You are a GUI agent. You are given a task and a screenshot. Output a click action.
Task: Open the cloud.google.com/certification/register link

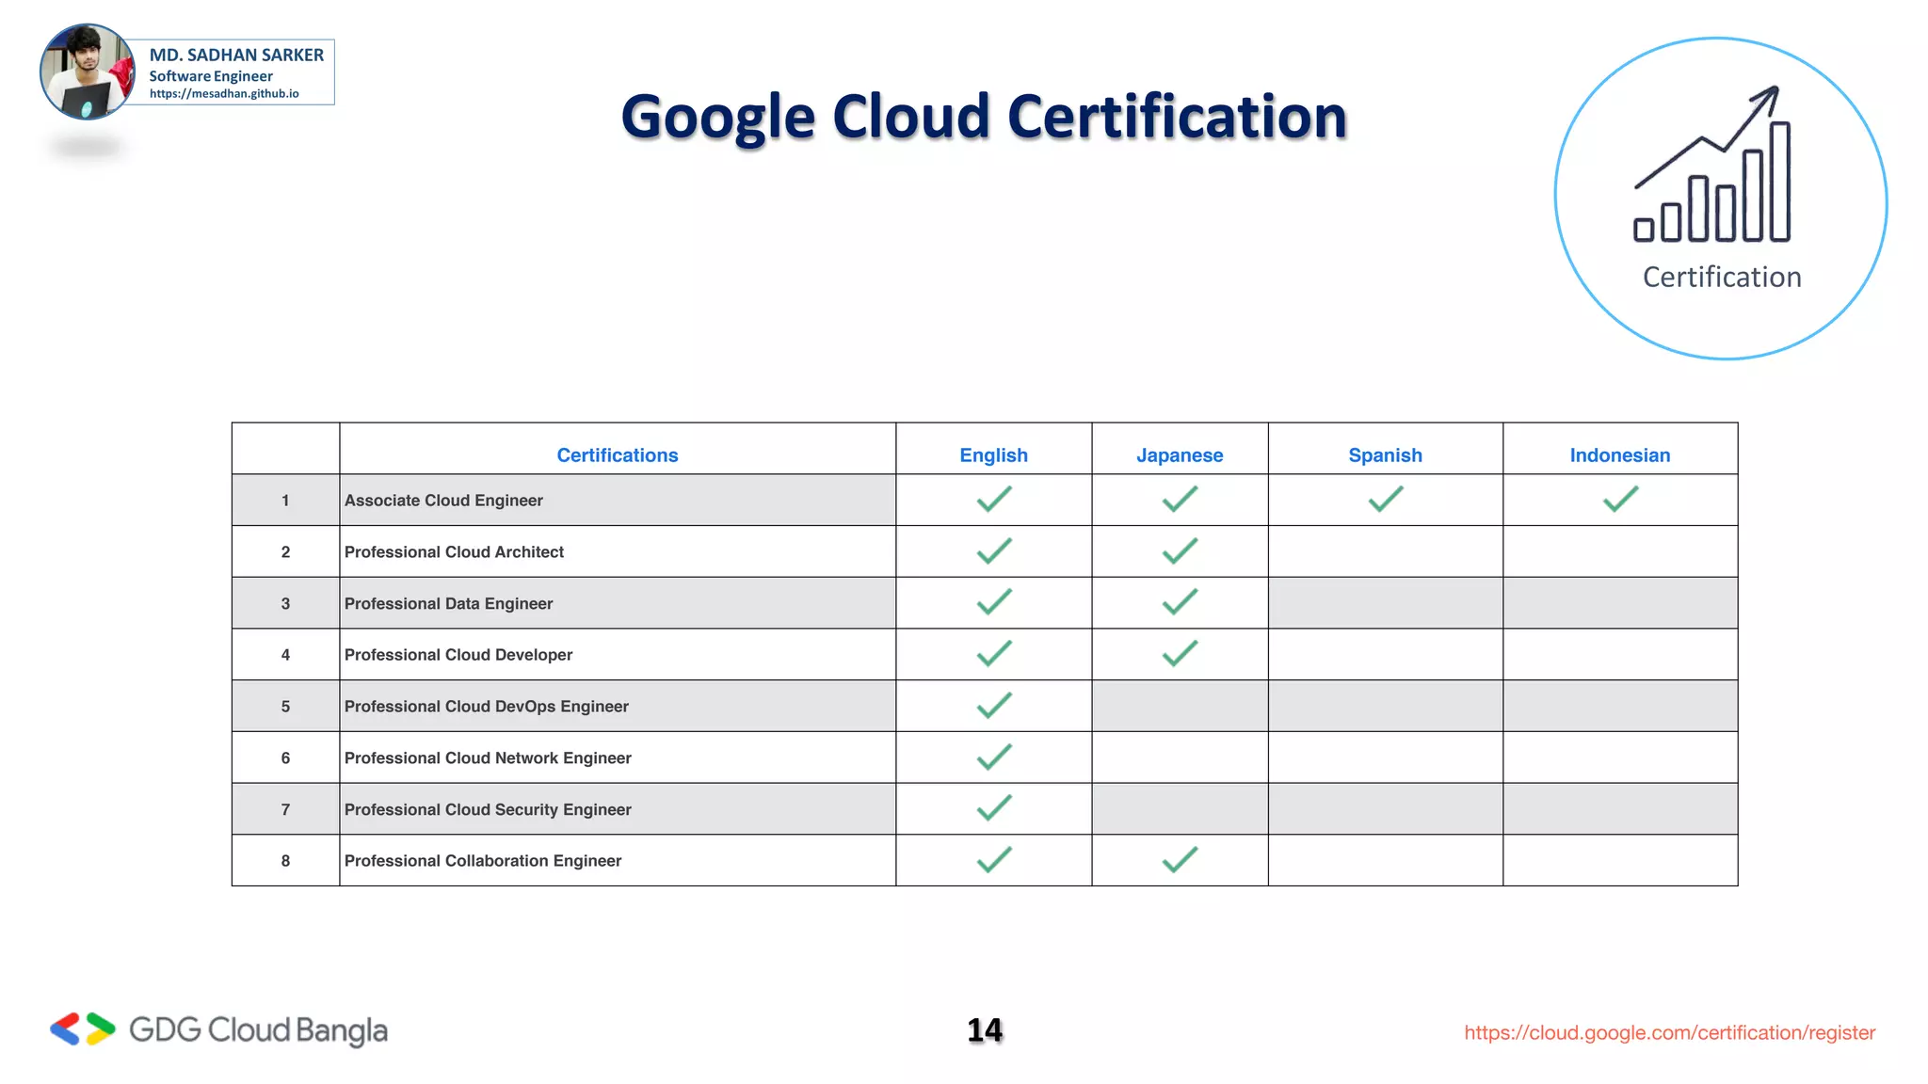(x=1669, y=1033)
